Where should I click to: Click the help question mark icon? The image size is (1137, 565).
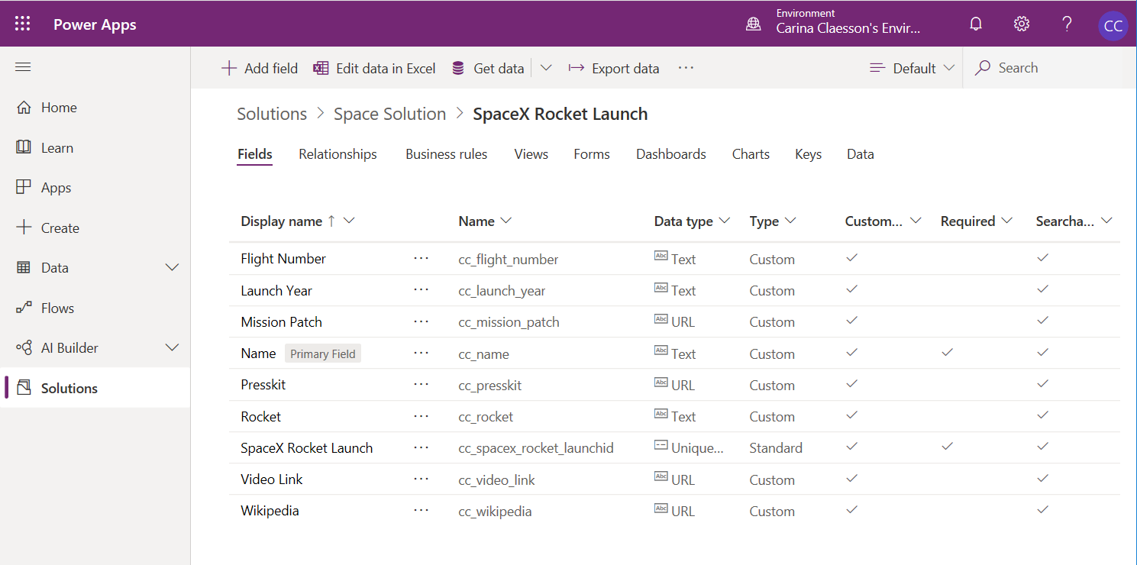[x=1067, y=24]
